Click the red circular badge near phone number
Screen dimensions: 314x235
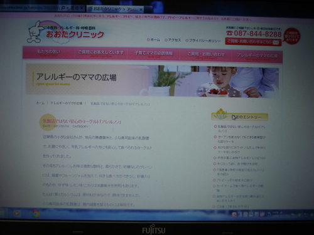[292, 36]
